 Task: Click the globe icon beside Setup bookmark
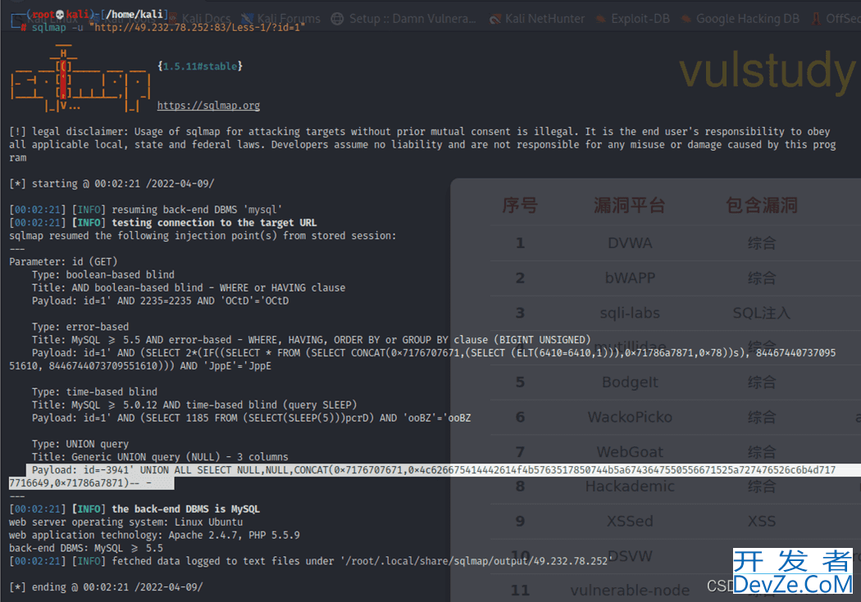[x=338, y=19]
